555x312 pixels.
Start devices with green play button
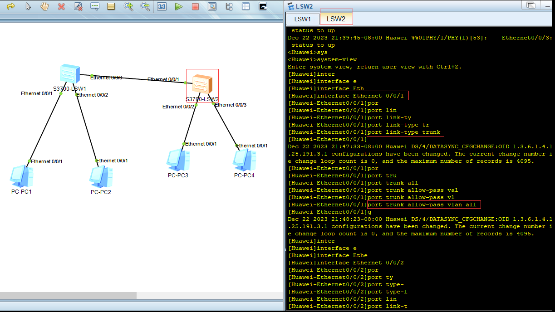178,6
